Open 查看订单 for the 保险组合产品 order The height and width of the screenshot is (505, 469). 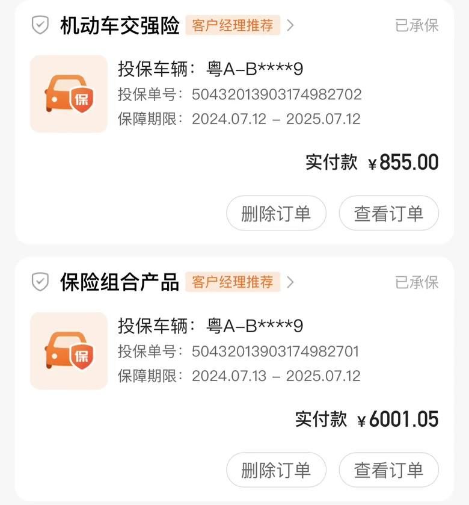coord(388,469)
